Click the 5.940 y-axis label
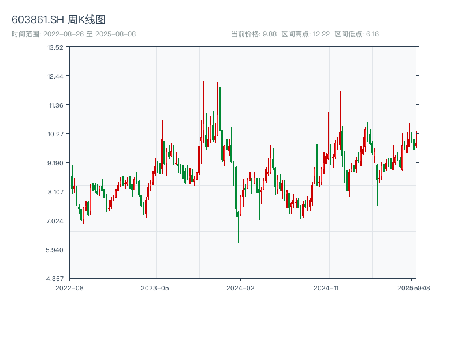The height and width of the screenshot is (347, 462). pyautogui.click(x=55, y=250)
